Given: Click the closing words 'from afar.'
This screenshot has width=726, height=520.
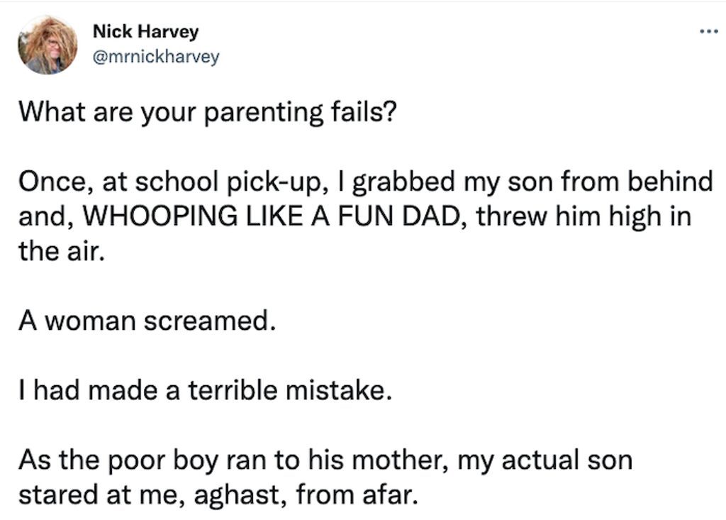Looking at the screenshot, I should tap(357, 494).
